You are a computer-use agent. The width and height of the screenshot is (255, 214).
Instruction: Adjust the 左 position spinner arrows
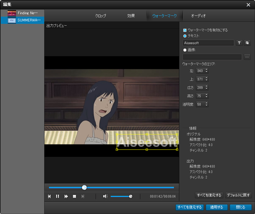click(x=206, y=71)
